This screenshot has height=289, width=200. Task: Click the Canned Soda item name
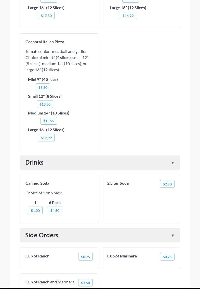tap(37, 183)
